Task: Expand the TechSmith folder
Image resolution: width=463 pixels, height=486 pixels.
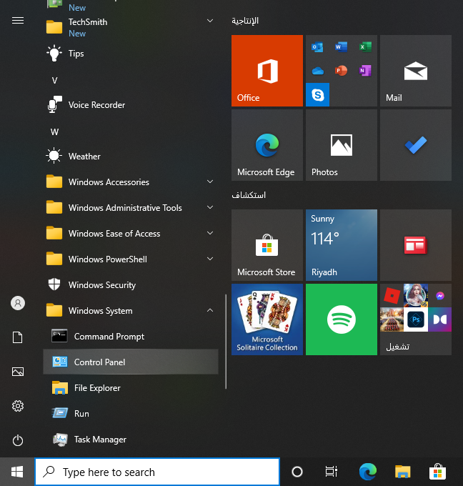Action: (x=131, y=27)
